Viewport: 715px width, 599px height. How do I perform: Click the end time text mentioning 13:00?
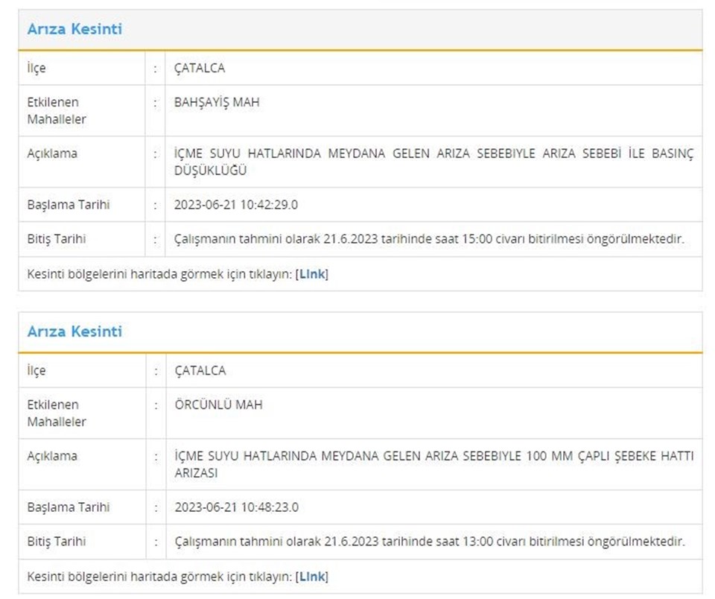tap(428, 542)
